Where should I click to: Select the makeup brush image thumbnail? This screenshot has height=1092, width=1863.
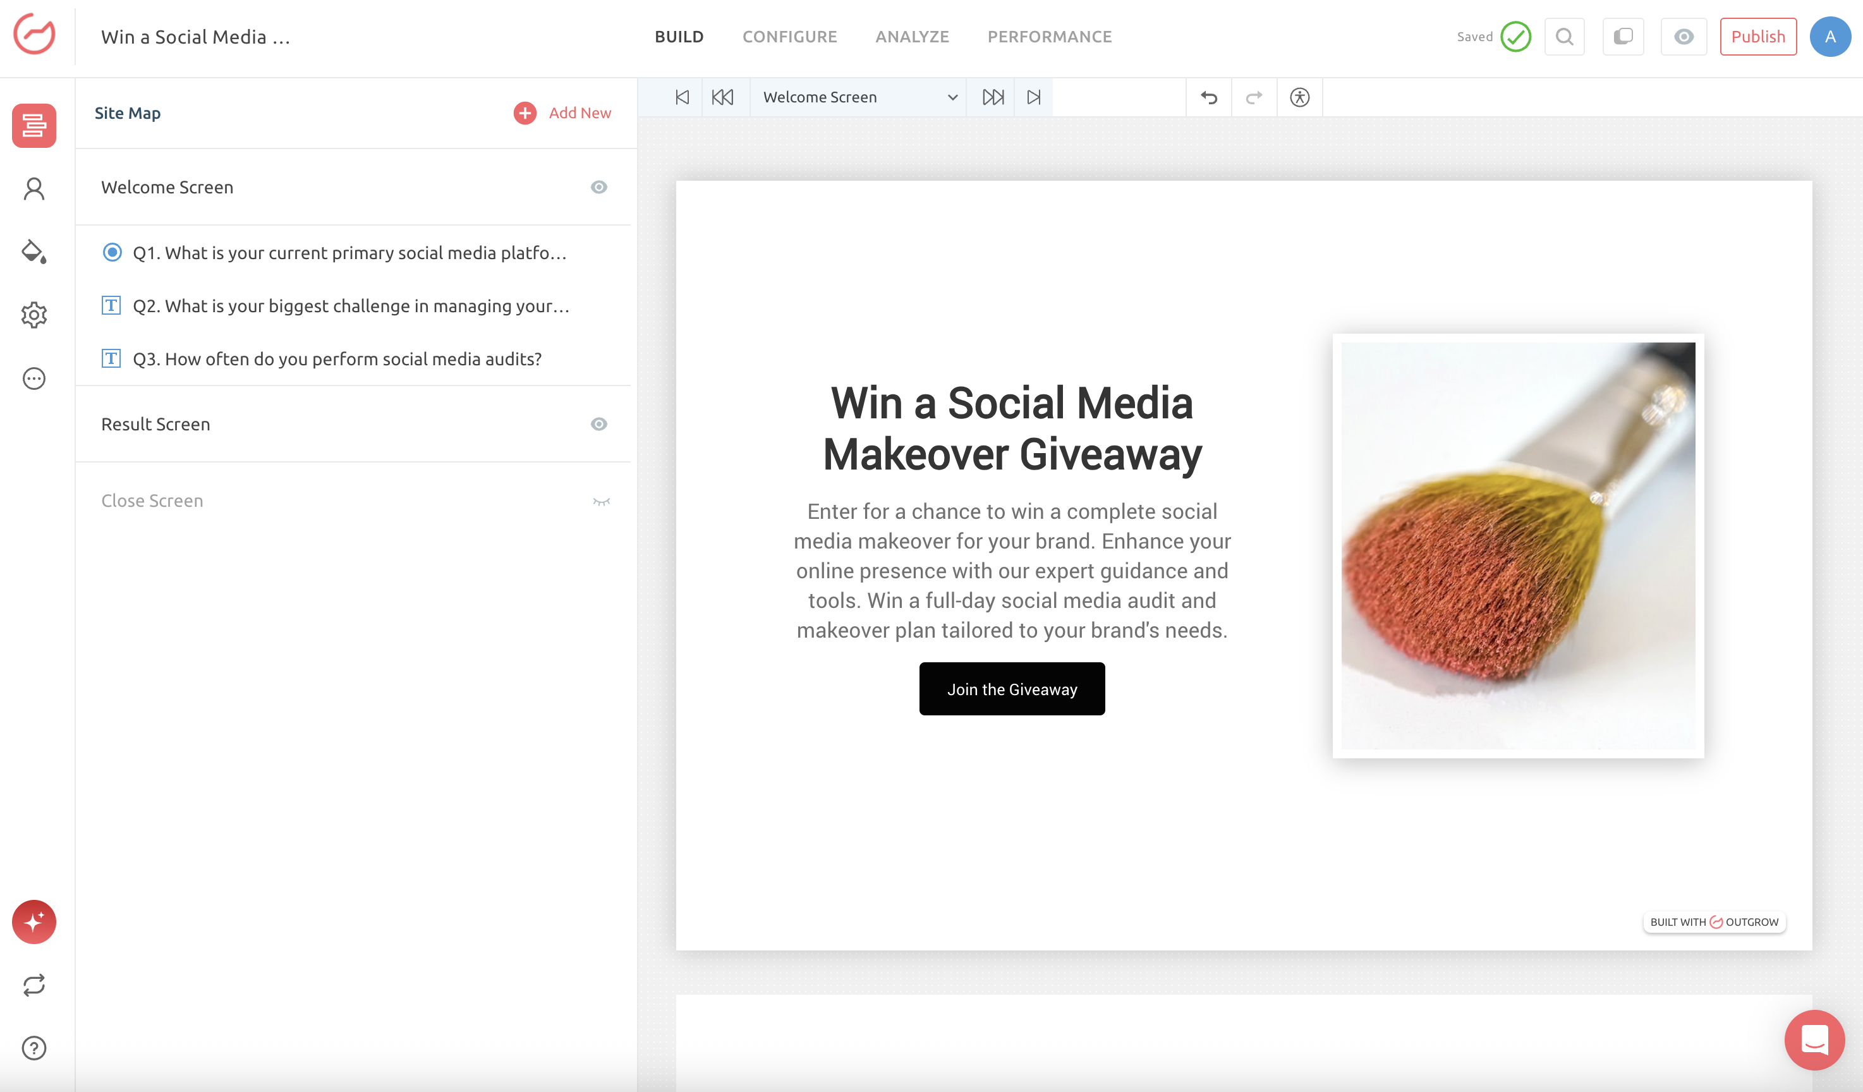point(1518,545)
